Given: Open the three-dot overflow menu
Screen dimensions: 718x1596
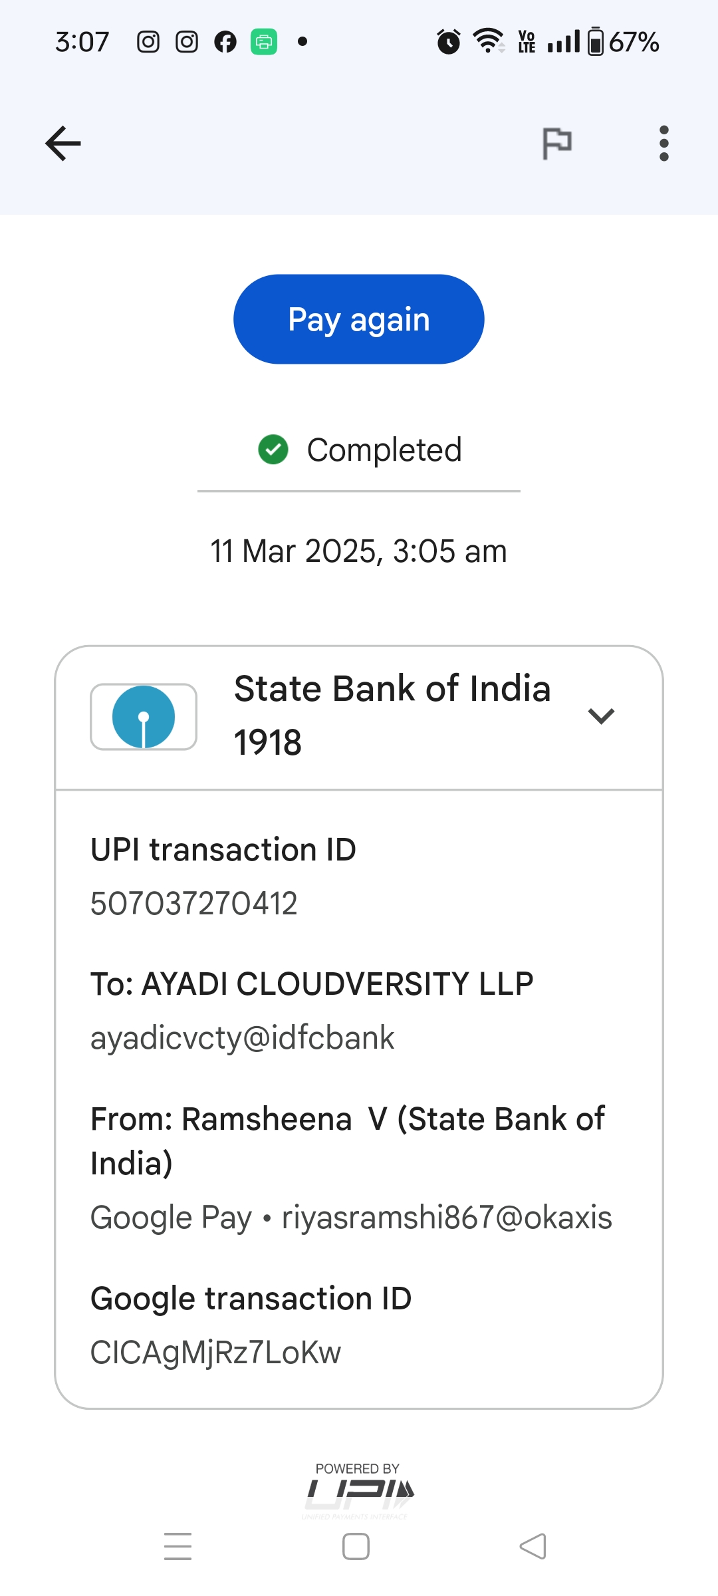Looking at the screenshot, I should click(663, 143).
